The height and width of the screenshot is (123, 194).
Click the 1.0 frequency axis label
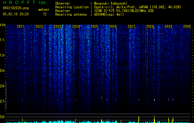(3, 55)
